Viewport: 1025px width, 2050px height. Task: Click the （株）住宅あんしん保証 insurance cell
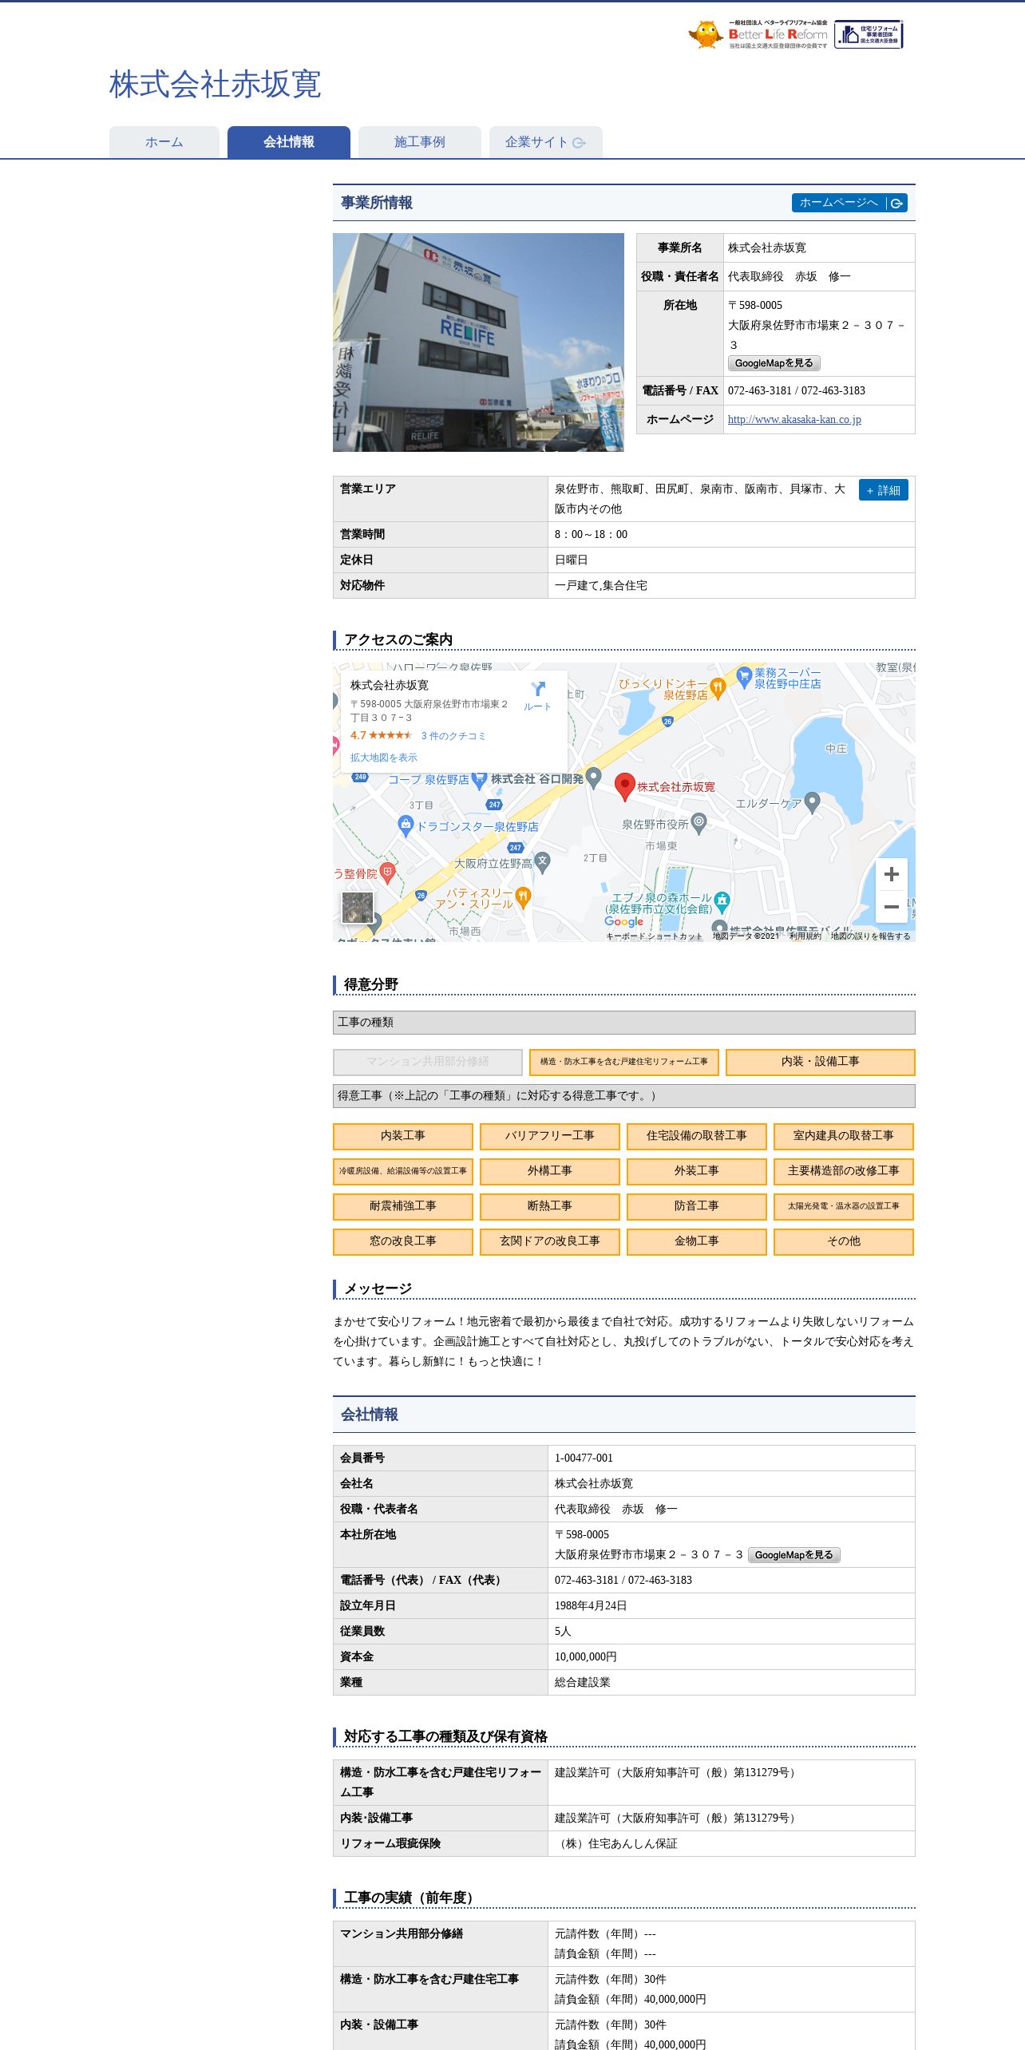[731, 1843]
